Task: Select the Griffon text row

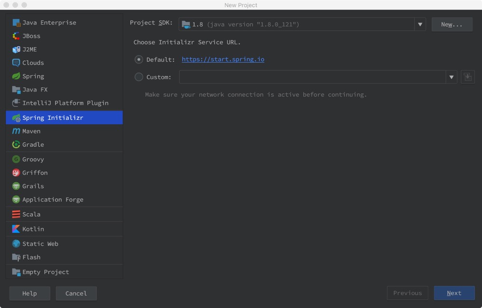Action: [x=64, y=173]
